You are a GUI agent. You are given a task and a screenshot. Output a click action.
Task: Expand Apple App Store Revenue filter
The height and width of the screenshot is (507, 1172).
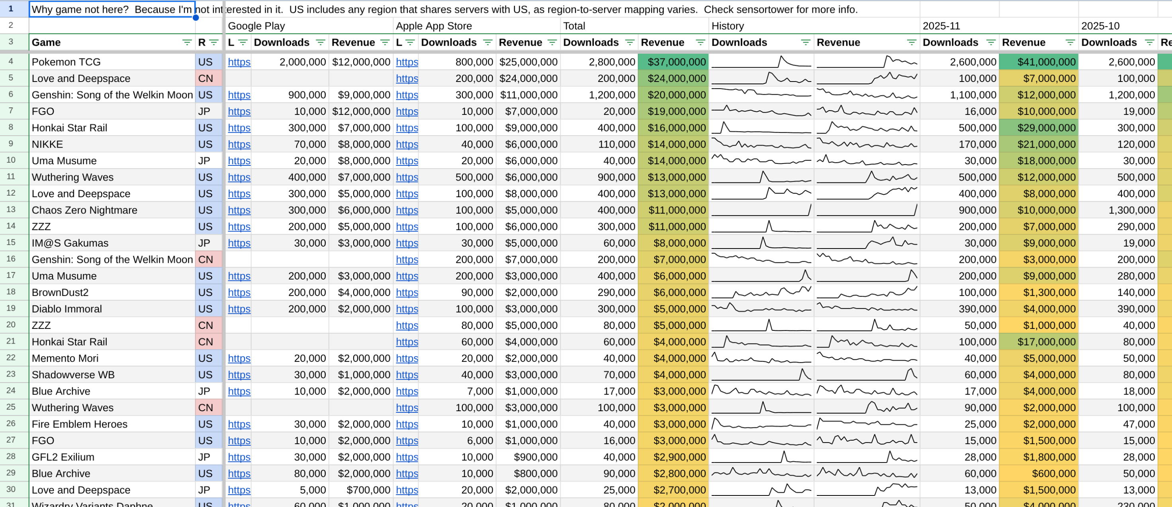pyautogui.click(x=552, y=43)
